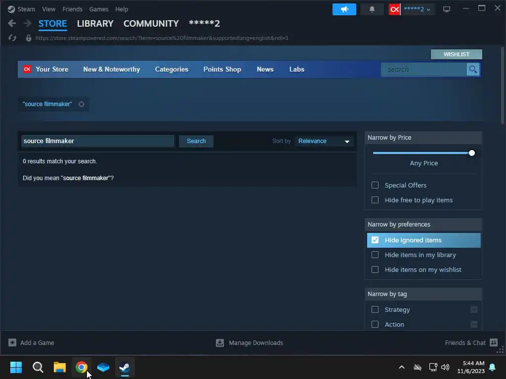
Task: Open the Labs link
Action: (297, 69)
